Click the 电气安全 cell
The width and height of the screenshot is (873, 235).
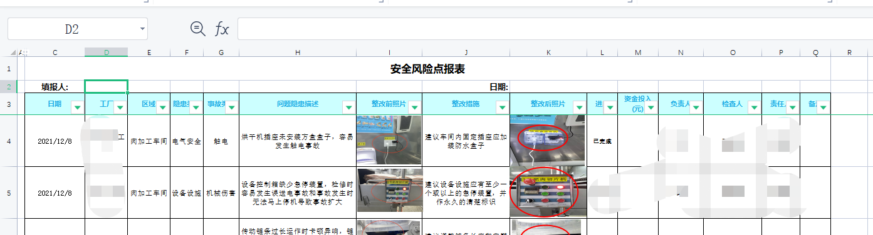pos(187,141)
